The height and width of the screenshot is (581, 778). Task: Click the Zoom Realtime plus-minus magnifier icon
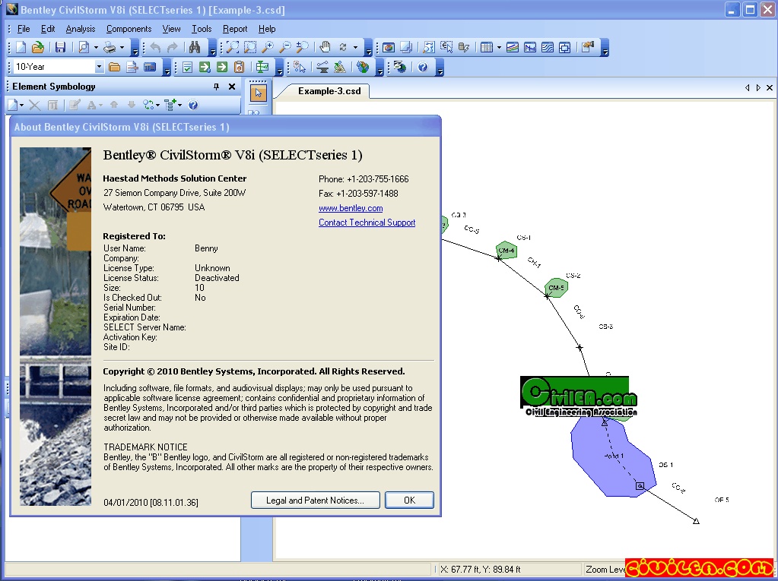(x=302, y=48)
